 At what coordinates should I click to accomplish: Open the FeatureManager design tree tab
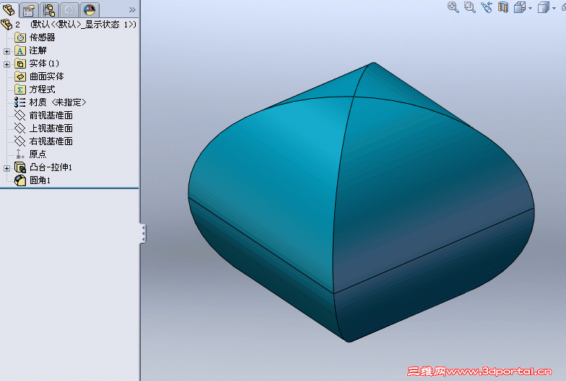point(9,10)
